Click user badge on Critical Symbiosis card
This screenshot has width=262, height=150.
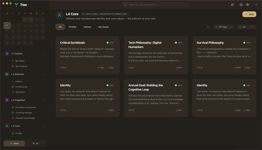[x=110, y=43]
